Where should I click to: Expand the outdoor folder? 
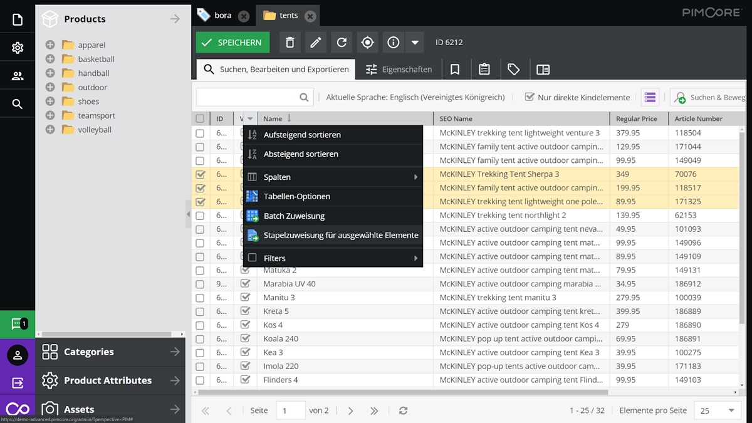click(50, 87)
